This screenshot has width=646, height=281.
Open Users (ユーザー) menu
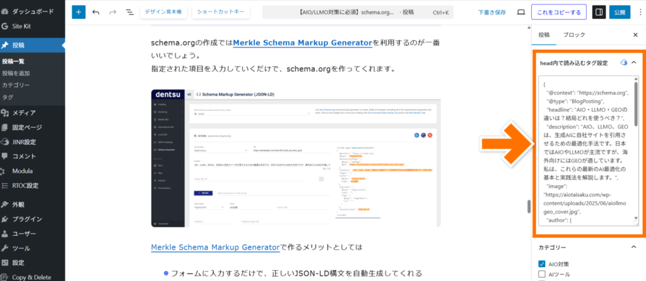tap(33, 234)
